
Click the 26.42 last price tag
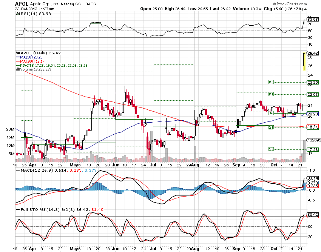pos(313,53)
